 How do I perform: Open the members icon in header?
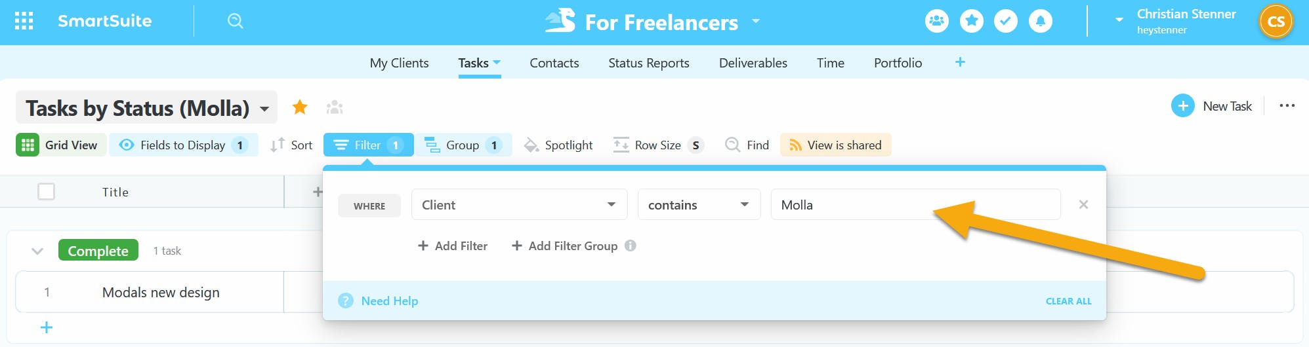(937, 21)
